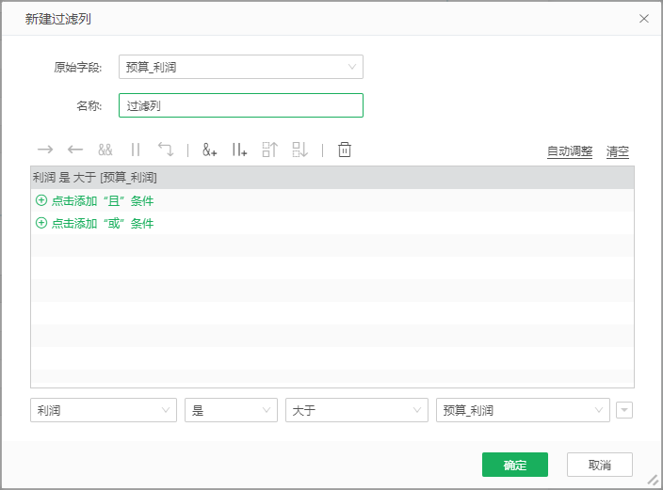Screen dimensions: 663x490
Task: Click the small value-type arrow button beside the 预算_利润 value dropdown
Action: pos(624,410)
